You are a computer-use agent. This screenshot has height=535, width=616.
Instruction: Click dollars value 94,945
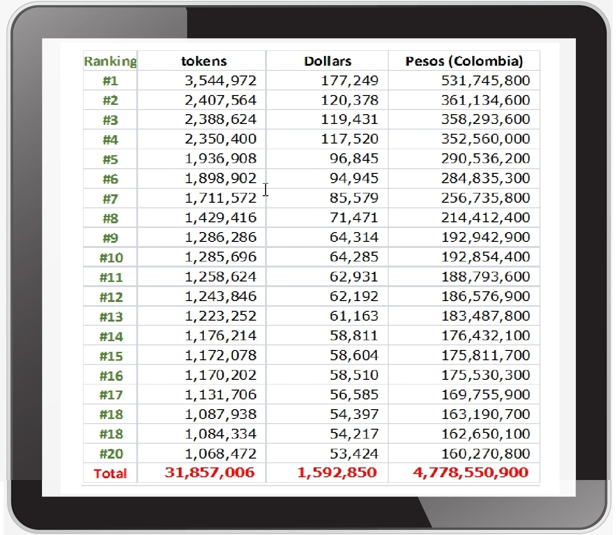click(354, 178)
